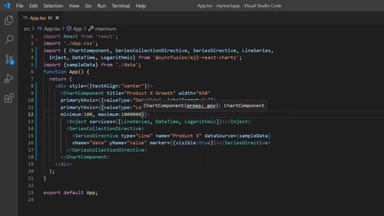Open the Explorer view in activity bar
This screenshot has width=384, height=216.
9,20
